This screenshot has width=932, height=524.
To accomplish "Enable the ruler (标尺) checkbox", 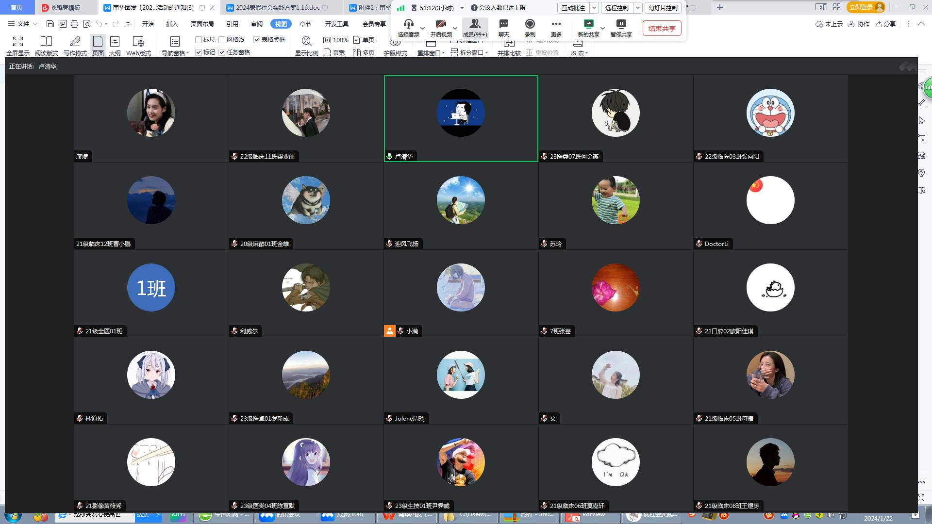I will pos(199,40).
